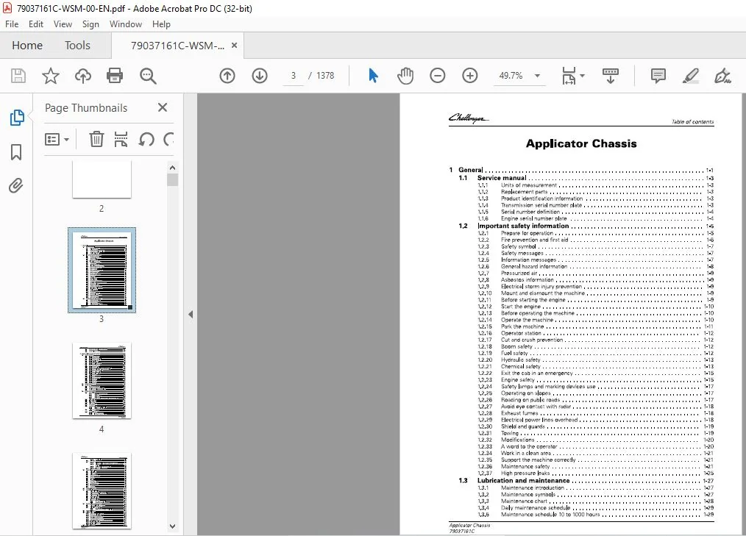Click 'Towing' contents entry
Image resolution: width=746 pixels, height=536 pixels.
(510, 433)
